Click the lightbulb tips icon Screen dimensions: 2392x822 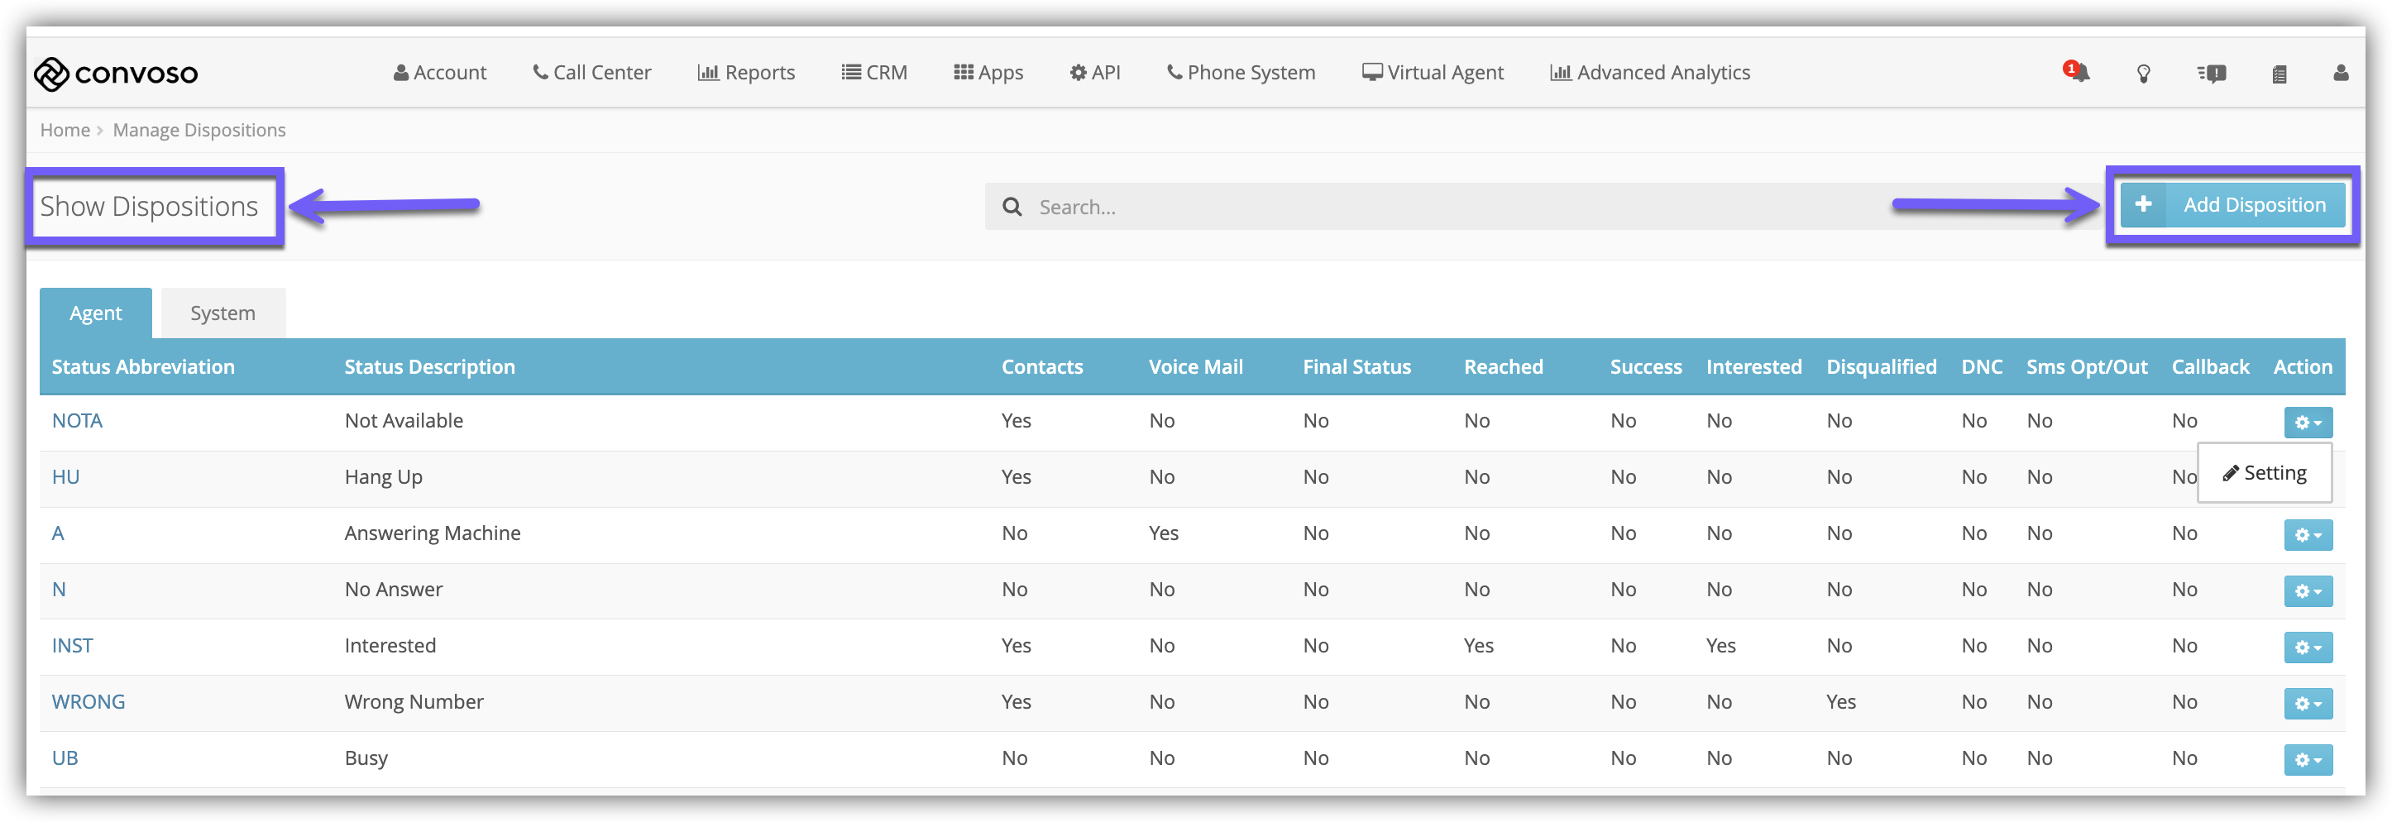point(2143,74)
